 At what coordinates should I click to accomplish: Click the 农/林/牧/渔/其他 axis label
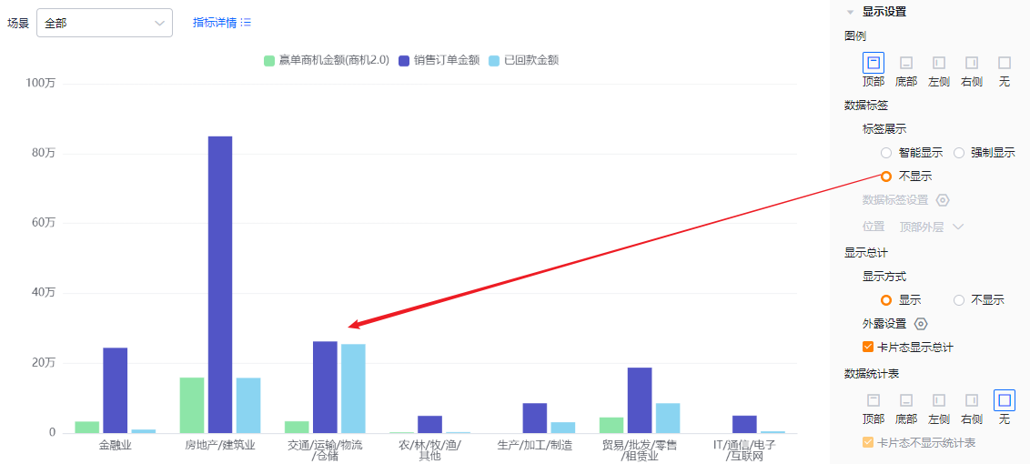(x=429, y=450)
